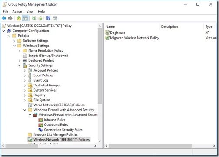
Task: Collapse the Security Settings node
Action: pos(20,65)
